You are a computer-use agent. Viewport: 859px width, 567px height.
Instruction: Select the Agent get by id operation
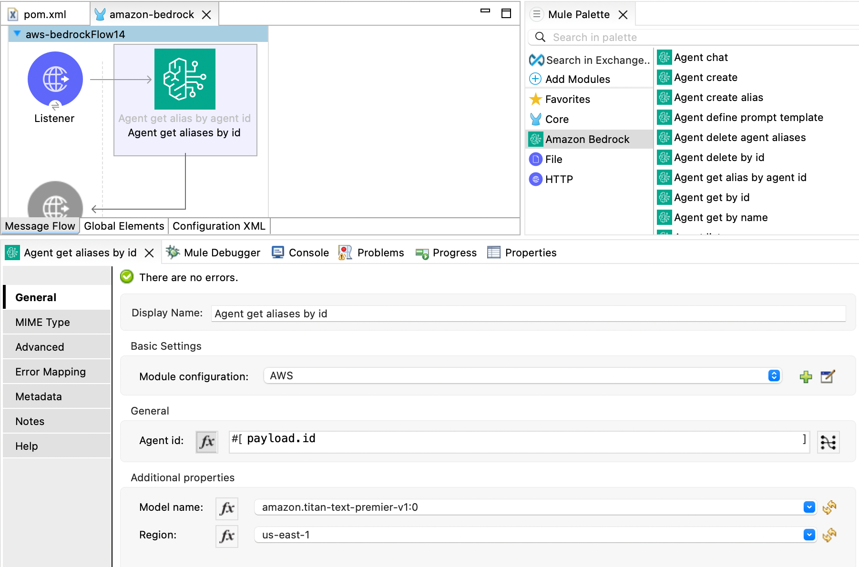coord(704,197)
